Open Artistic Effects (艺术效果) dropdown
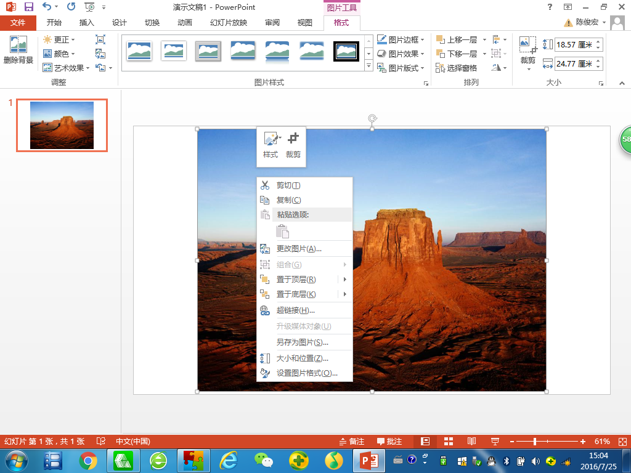This screenshot has height=473, width=631. [x=67, y=68]
